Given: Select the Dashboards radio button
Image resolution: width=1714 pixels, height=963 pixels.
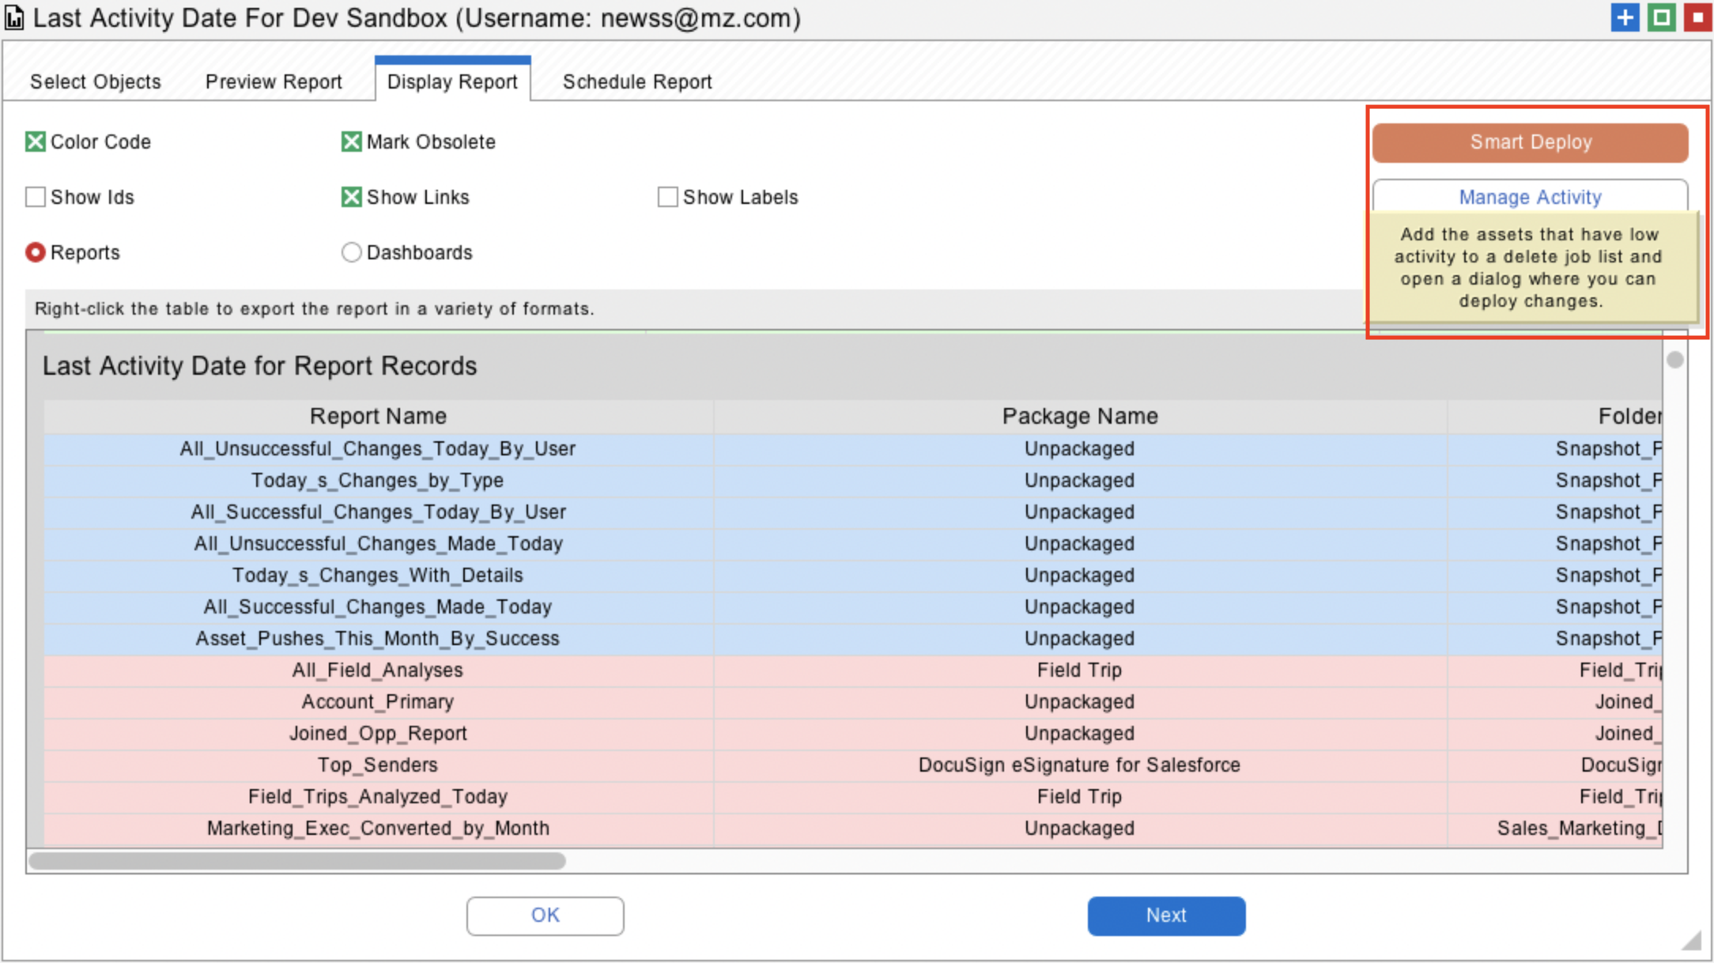Looking at the screenshot, I should coord(351,252).
